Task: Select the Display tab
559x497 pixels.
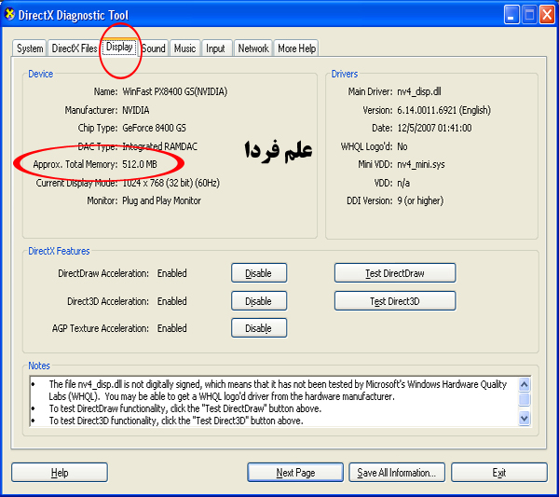Action: pos(119,47)
